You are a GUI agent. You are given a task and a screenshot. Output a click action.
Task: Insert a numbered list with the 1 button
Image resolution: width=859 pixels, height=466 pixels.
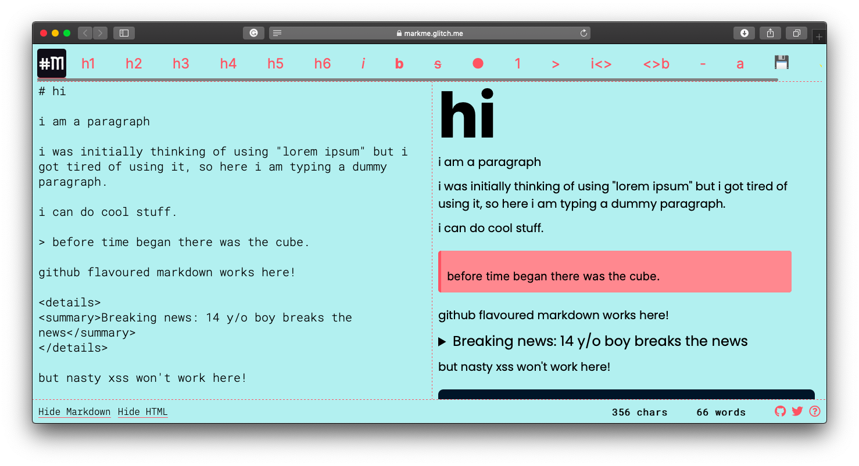coord(517,64)
